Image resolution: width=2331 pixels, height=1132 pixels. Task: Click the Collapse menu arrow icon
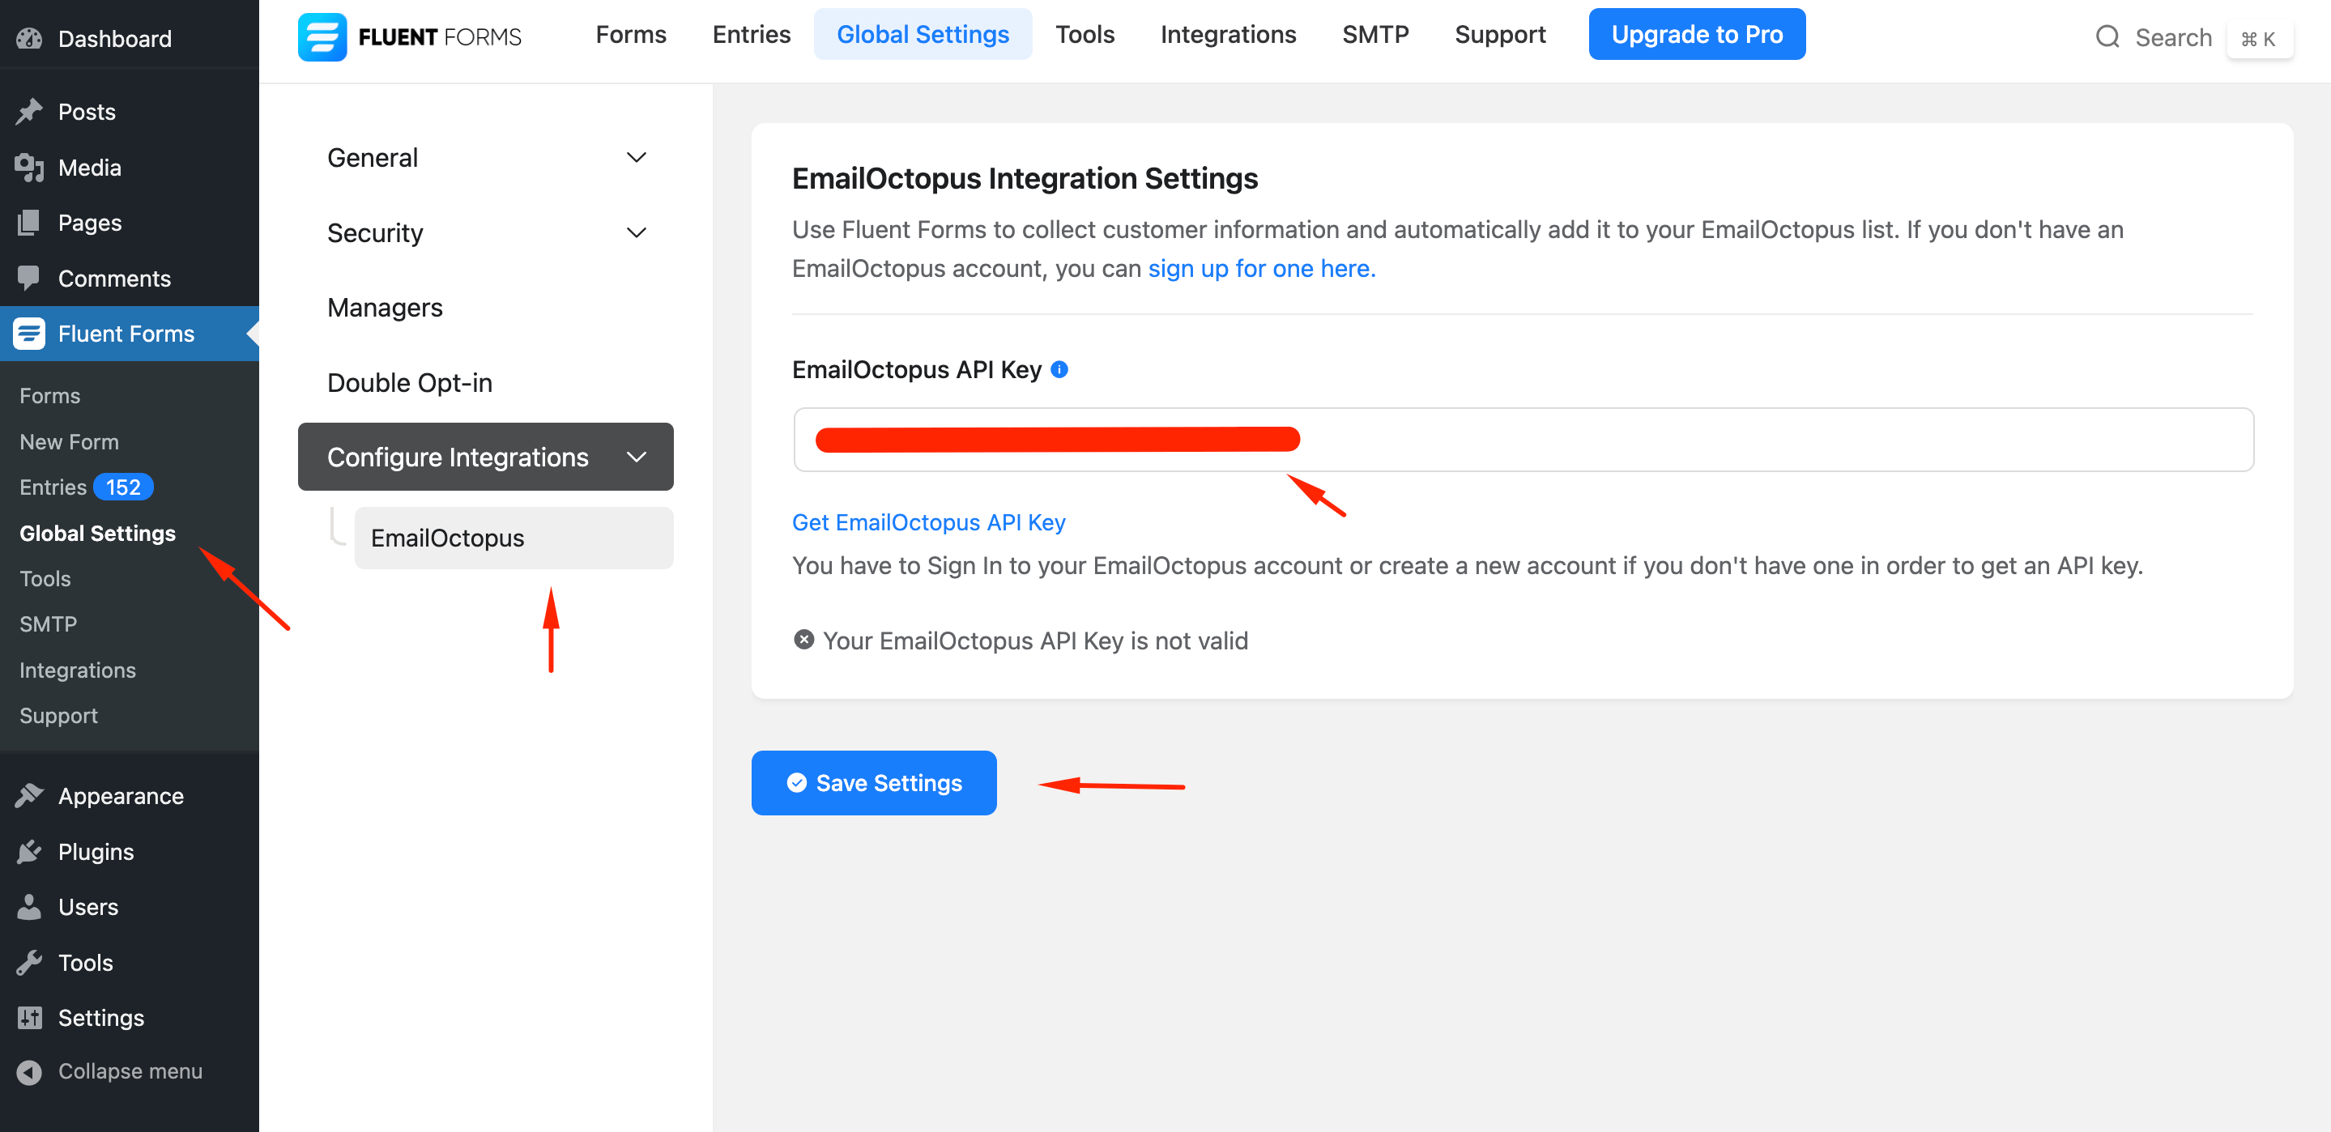click(x=29, y=1071)
